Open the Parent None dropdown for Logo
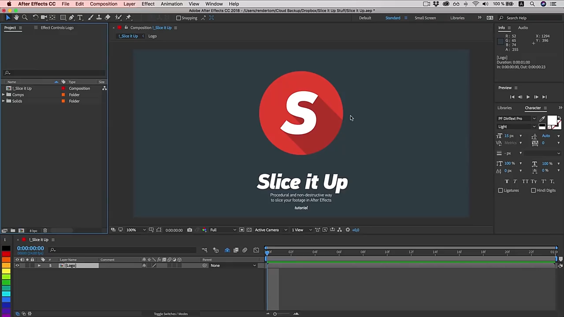Image resolution: width=564 pixels, height=317 pixels. click(x=233, y=265)
